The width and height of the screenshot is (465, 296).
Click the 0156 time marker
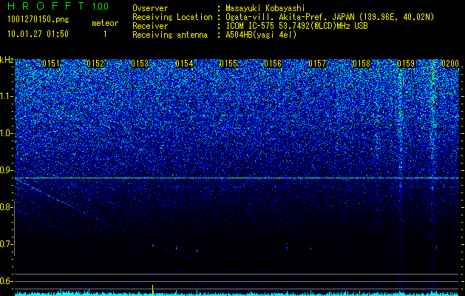point(273,64)
